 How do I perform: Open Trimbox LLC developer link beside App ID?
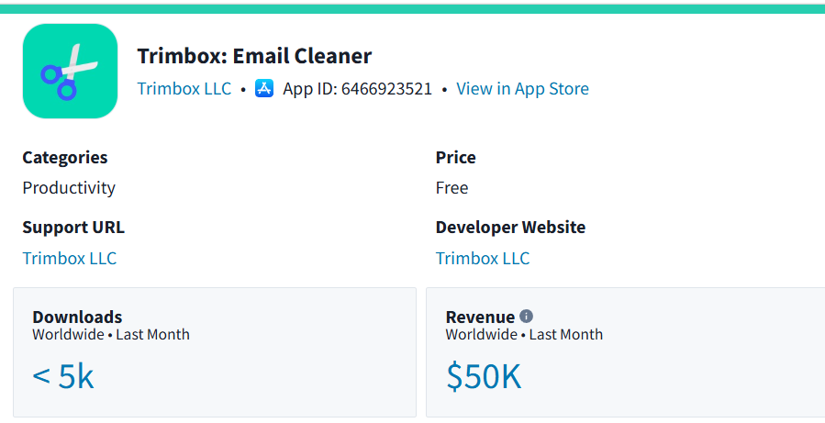coord(184,88)
